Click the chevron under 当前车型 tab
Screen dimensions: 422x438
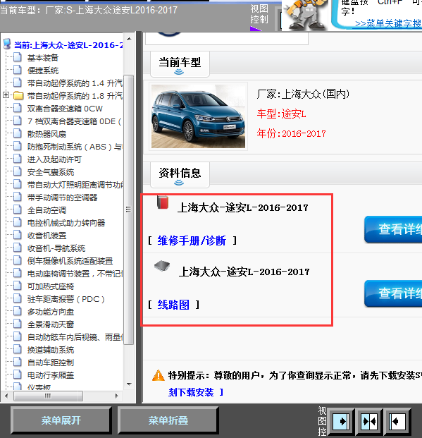tap(179, 72)
